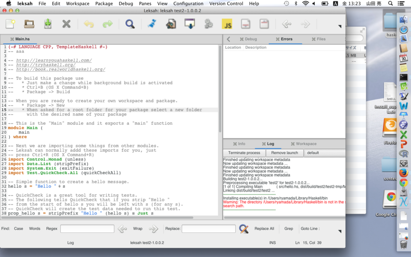Screen dimensions: 411x257
Task: Open the Panes menu
Action: tap(145, 3)
